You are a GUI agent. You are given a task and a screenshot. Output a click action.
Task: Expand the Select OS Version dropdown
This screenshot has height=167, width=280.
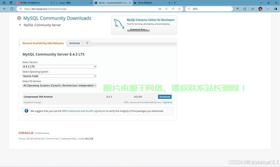(59, 86)
